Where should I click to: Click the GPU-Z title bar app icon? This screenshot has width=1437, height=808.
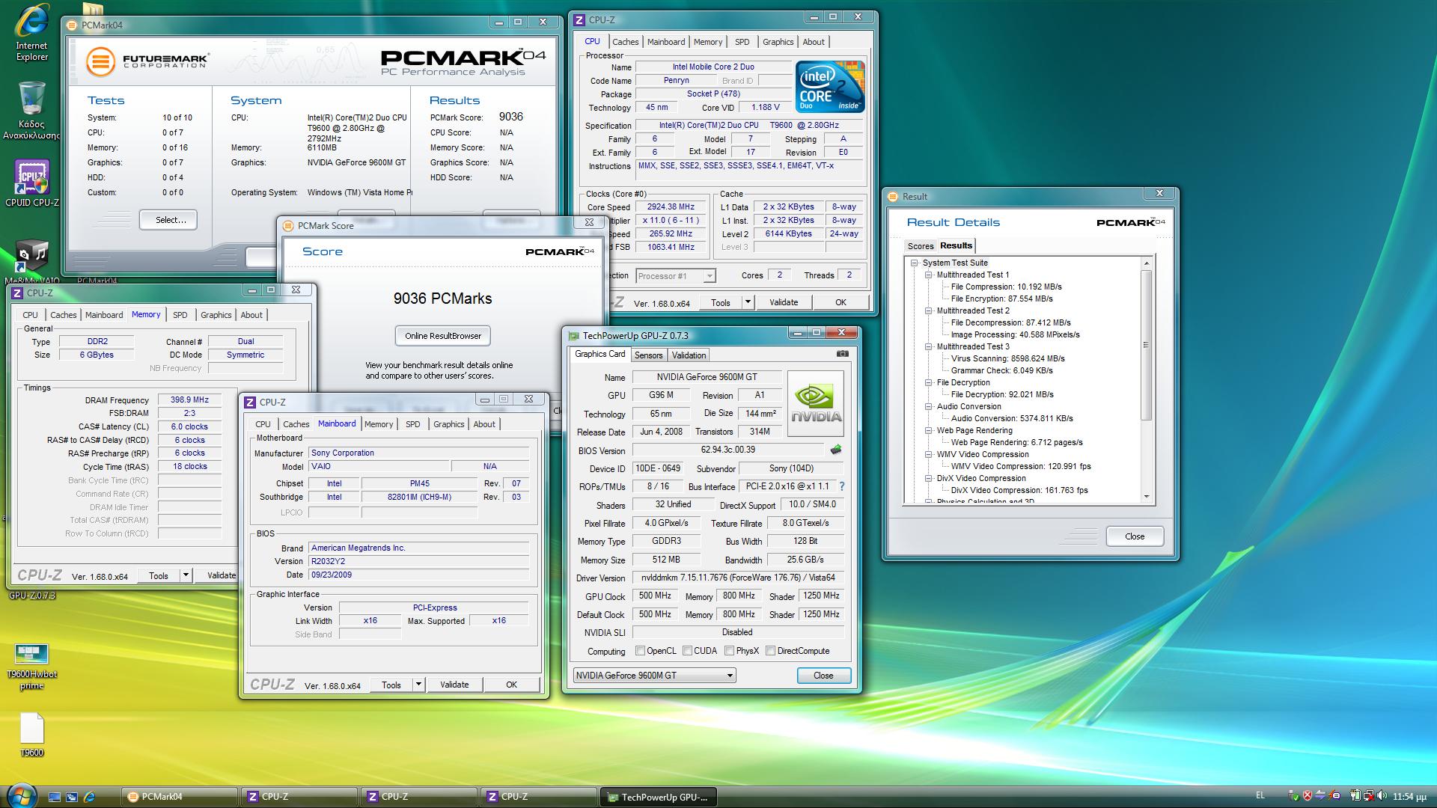click(574, 336)
